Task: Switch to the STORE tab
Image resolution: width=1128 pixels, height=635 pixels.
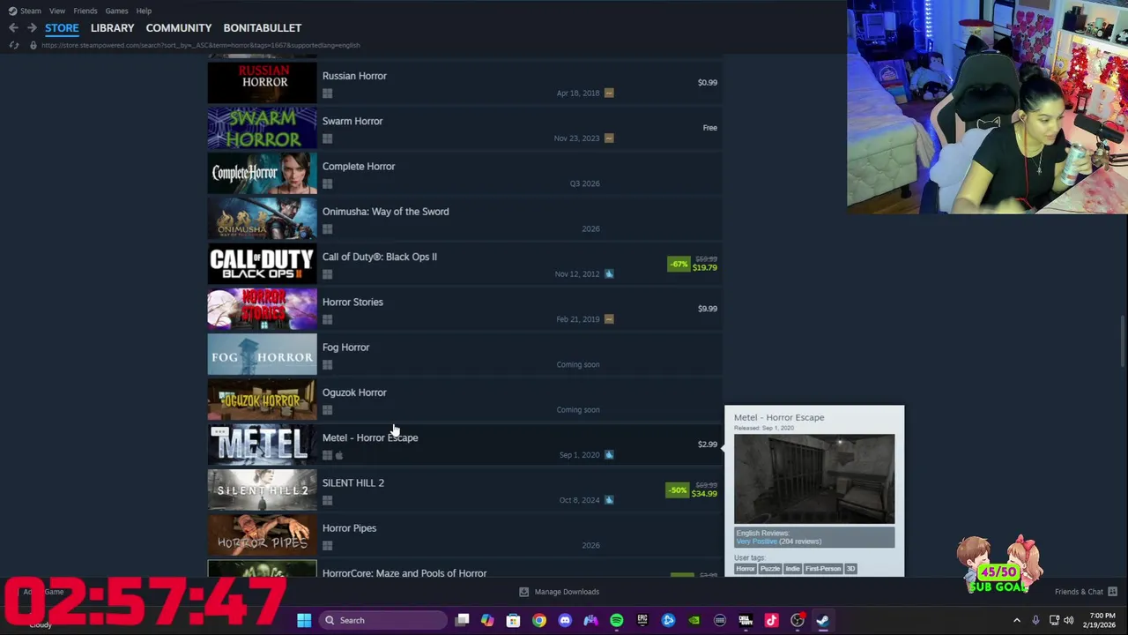Action: click(x=62, y=28)
